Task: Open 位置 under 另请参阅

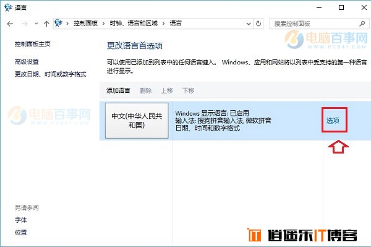Action: coord(21,232)
